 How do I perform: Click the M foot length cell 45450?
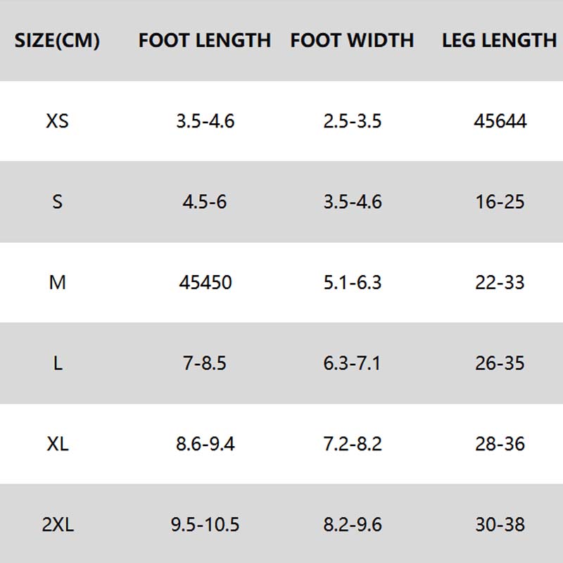205,283
